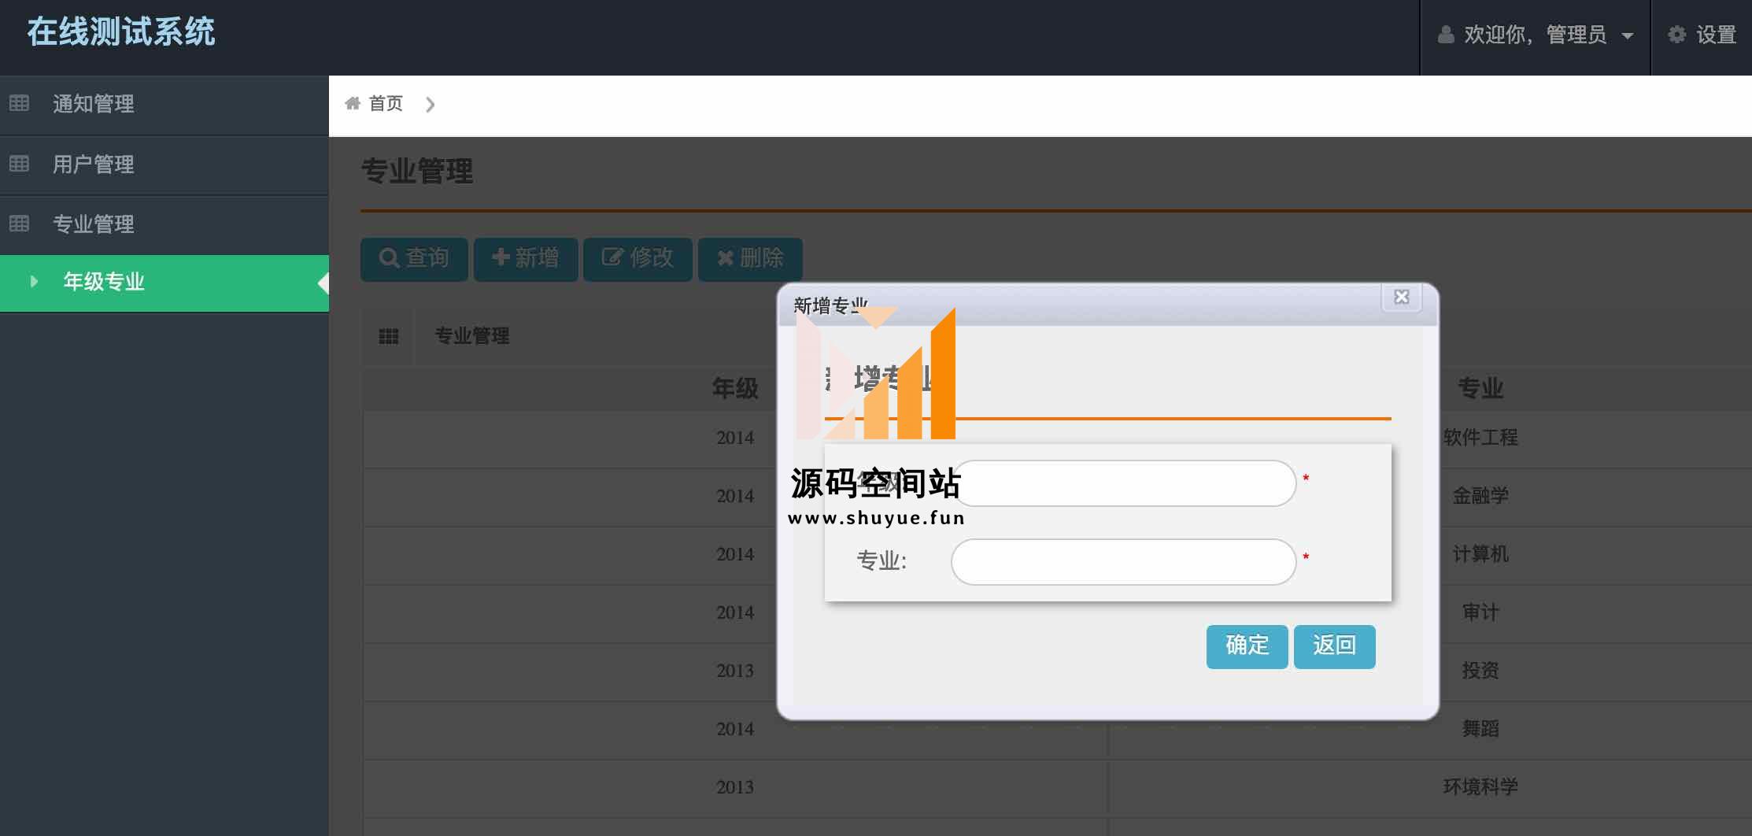The height and width of the screenshot is (836, 1752).
Task: Select the 投资 row cell
Action: pyautogui.click(x=1480, y=671)
